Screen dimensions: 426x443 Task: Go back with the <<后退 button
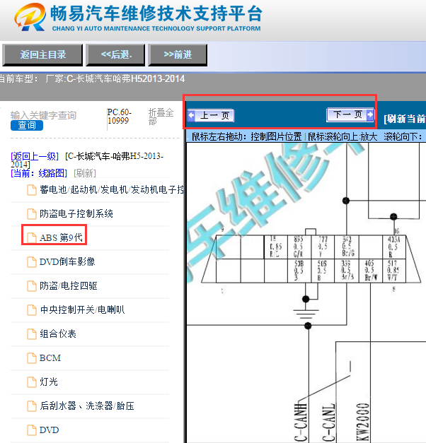(x=115, y=55)
